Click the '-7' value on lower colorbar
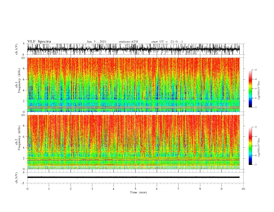 255,165
